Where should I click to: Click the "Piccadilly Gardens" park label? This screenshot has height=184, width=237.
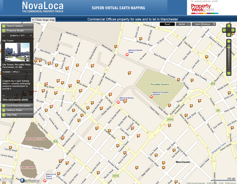coord(160,84)
